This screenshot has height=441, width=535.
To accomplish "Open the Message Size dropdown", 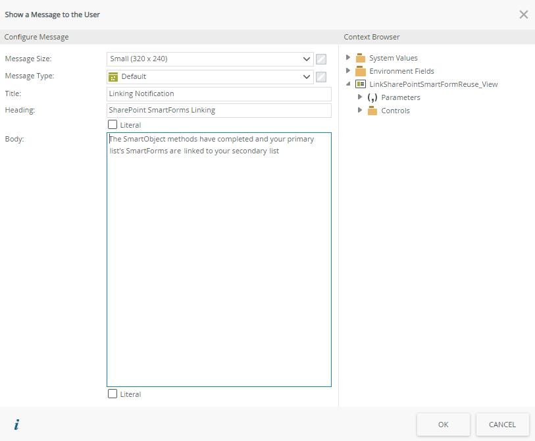I will pos(307,59).
